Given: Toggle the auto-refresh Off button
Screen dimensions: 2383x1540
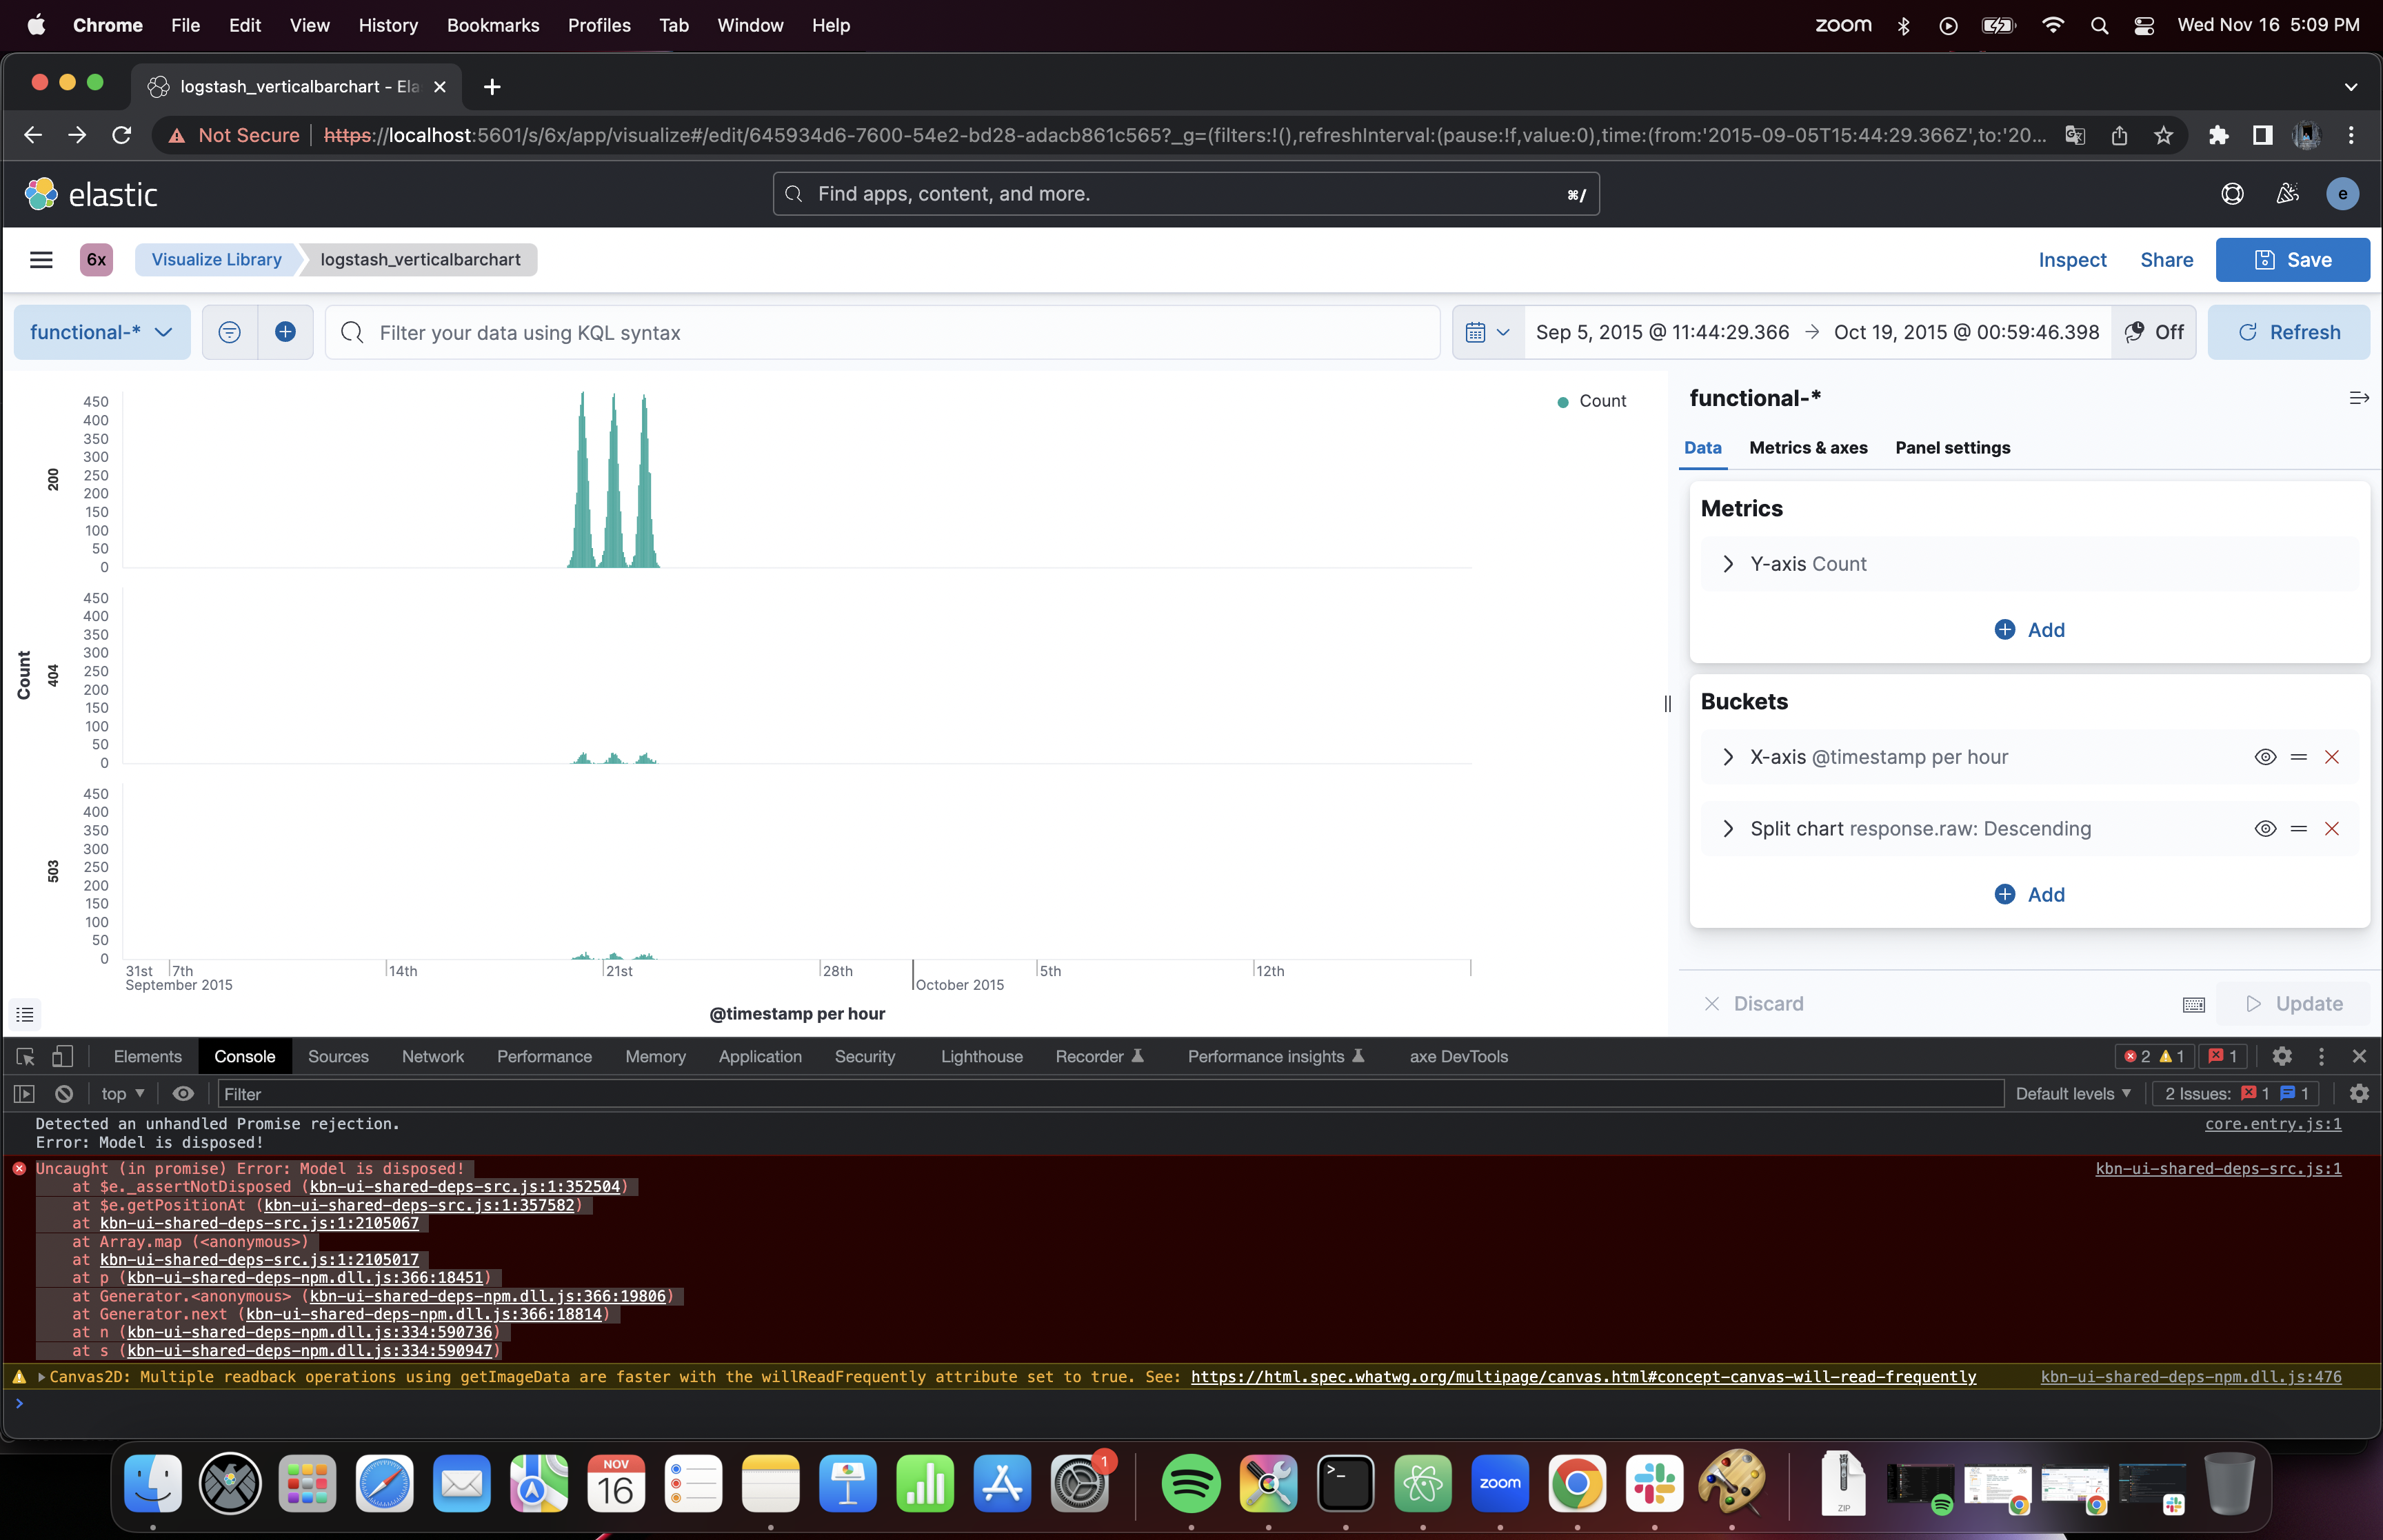Looking at the screenshot, I should 2153,332.
